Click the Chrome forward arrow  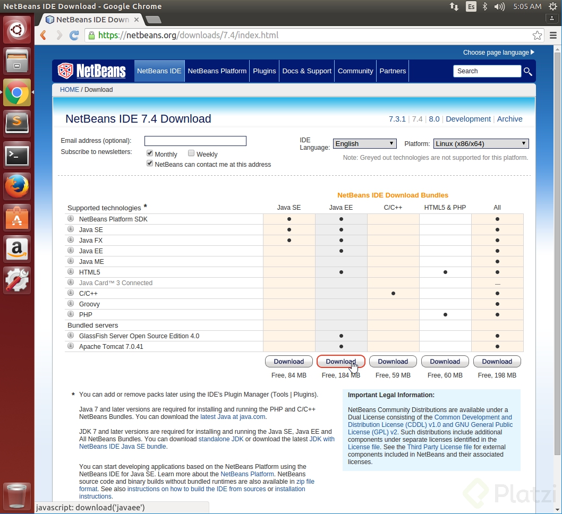(59, 35)
